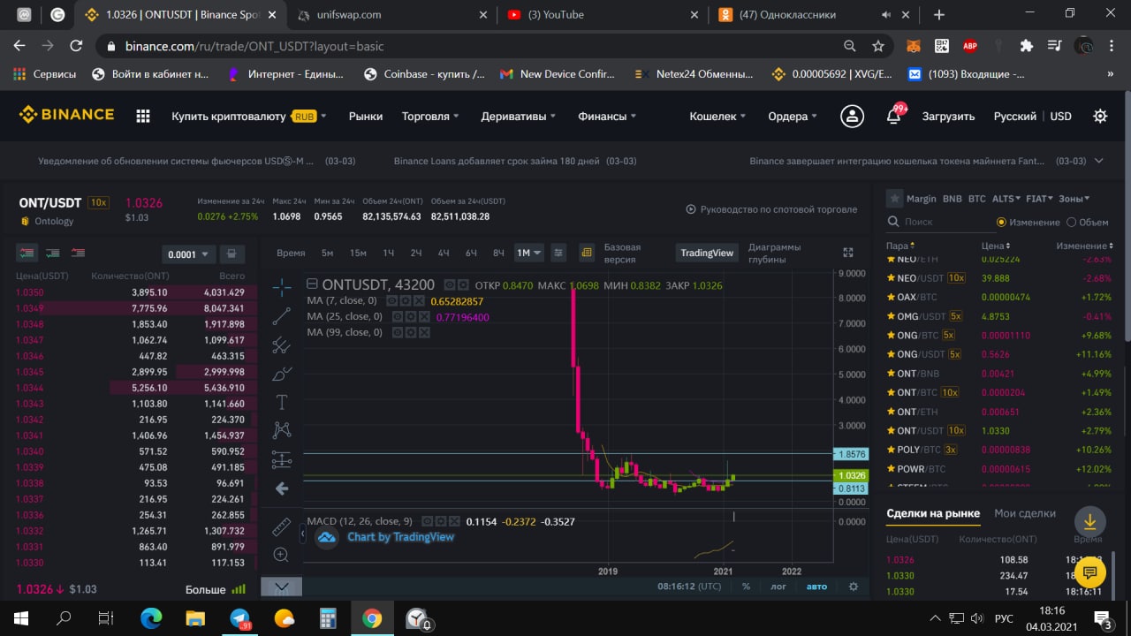The image size is (1131, 636).
Task: Open the Торговля menu
Action: [430, 116]
